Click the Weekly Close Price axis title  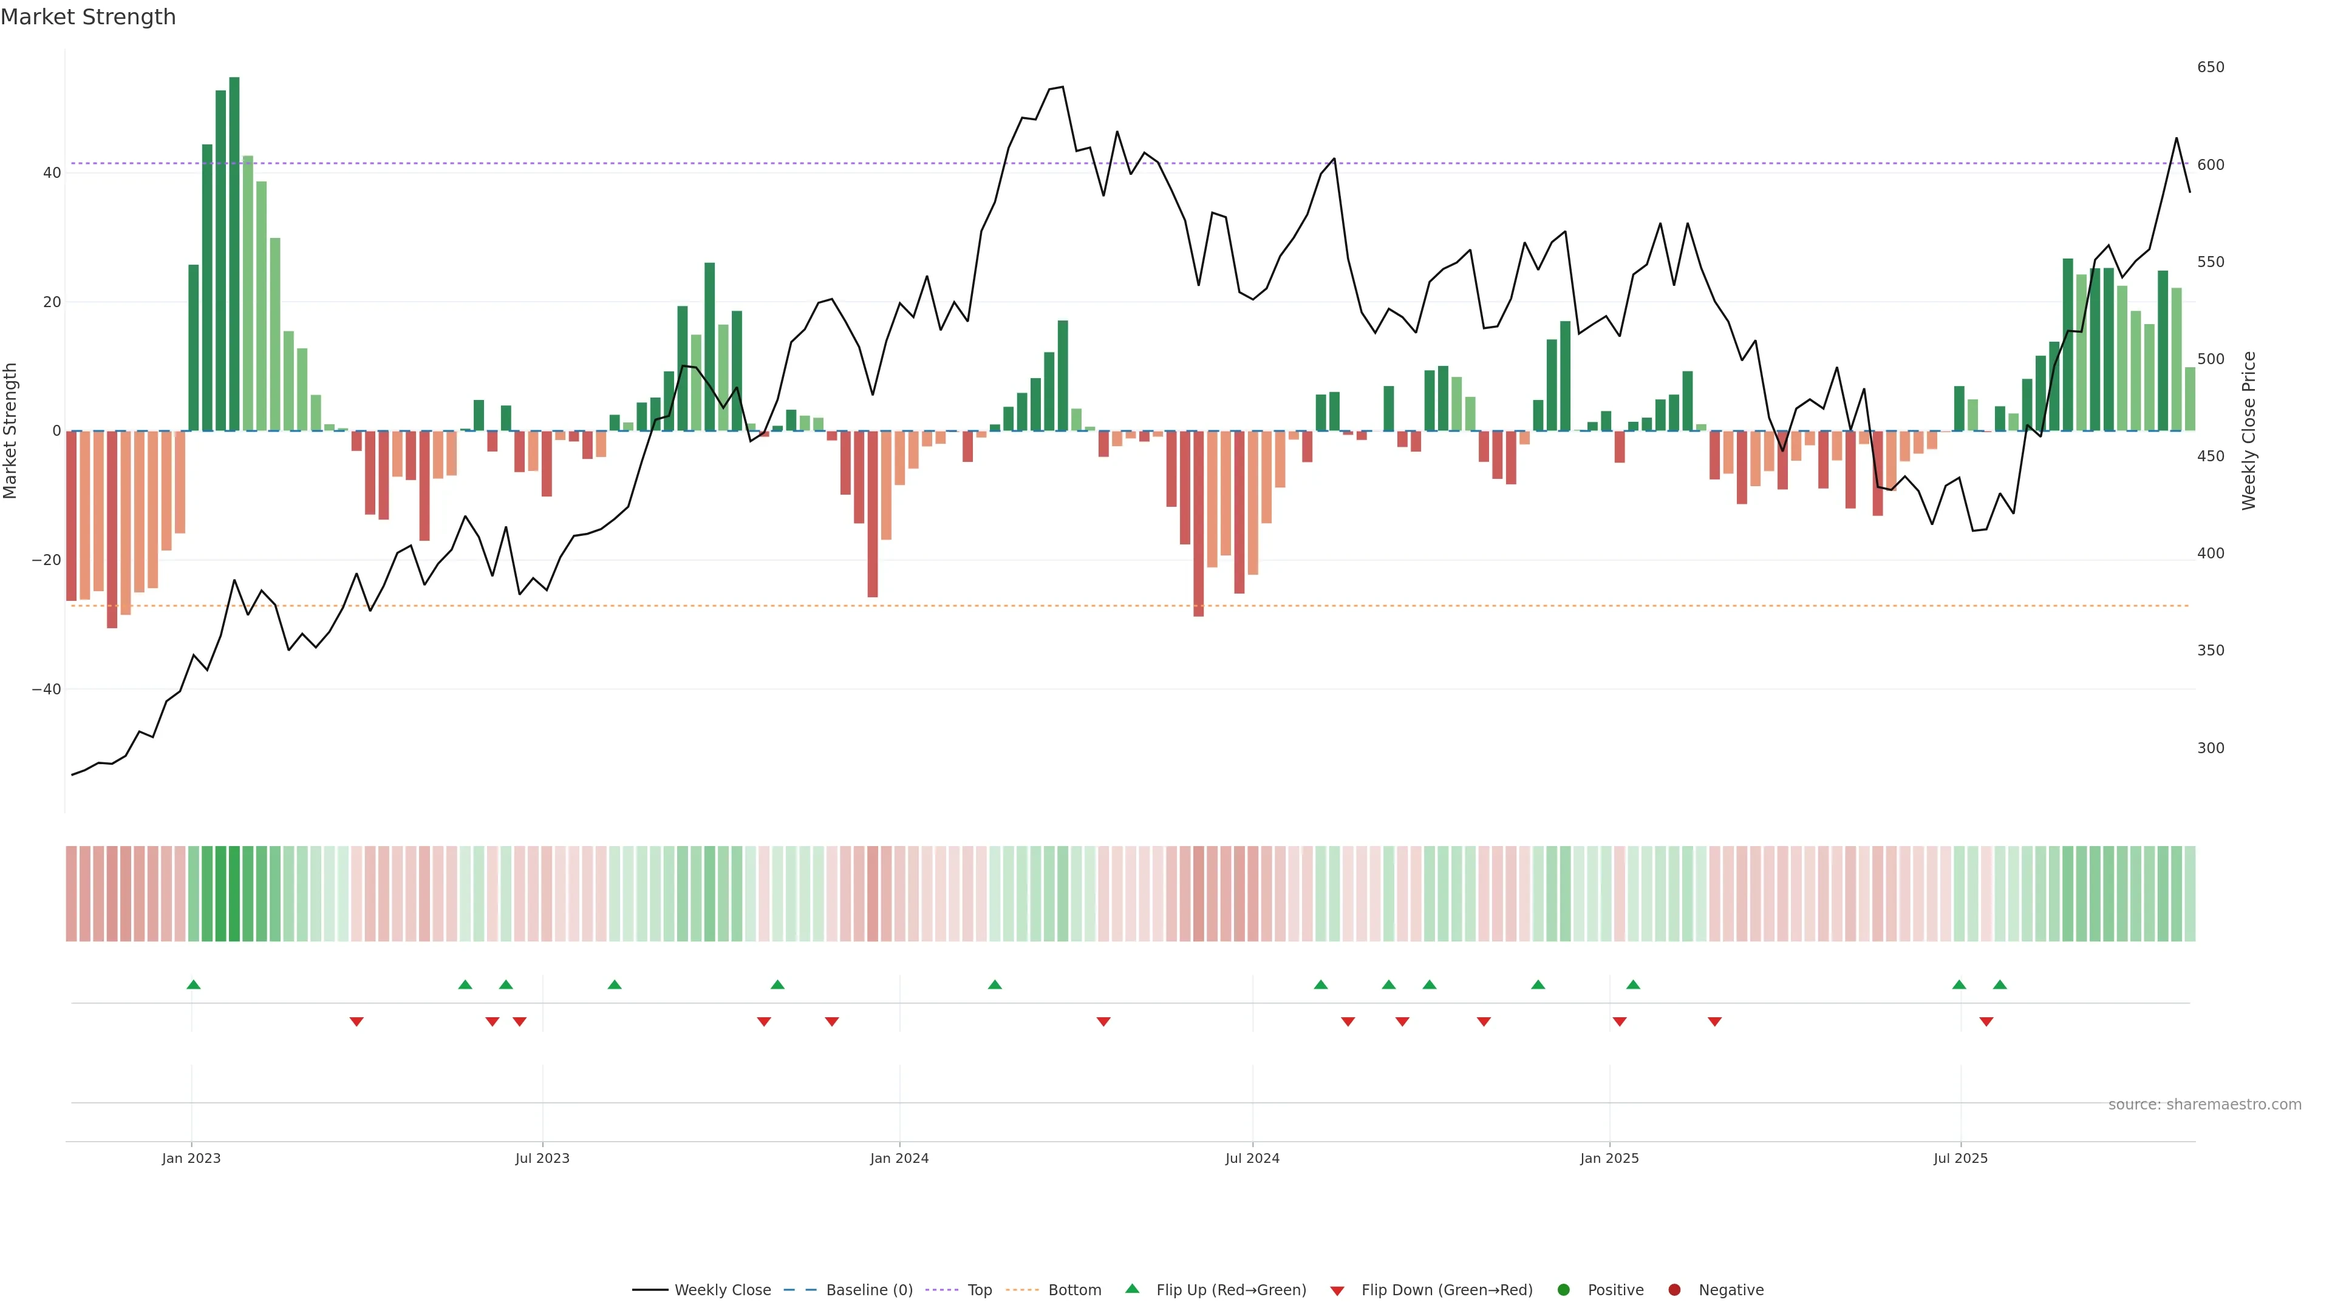2249,431
